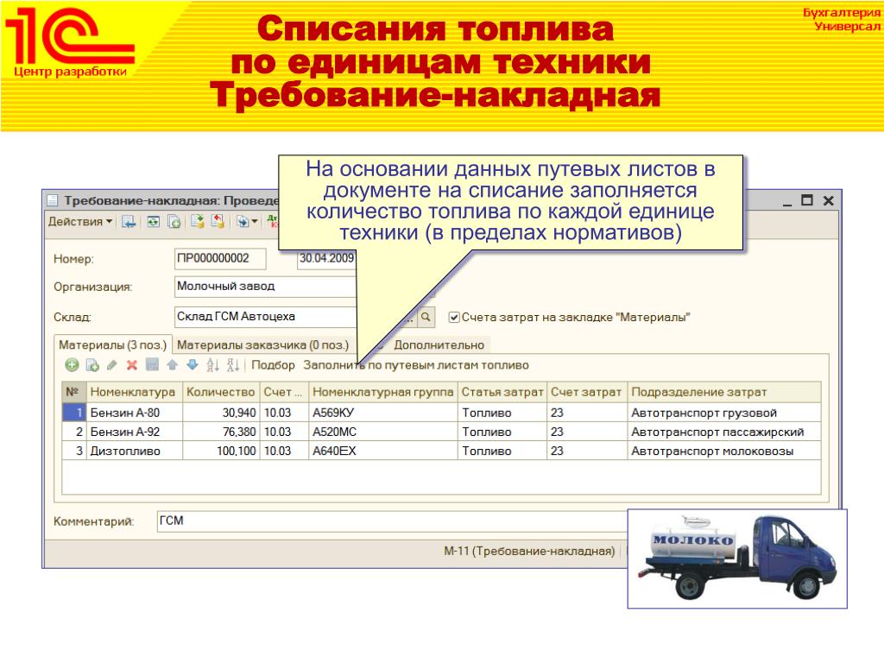Open the create-based-on dropdown icon
Viewport: 884px width, 663px height.
click(246, 222)
